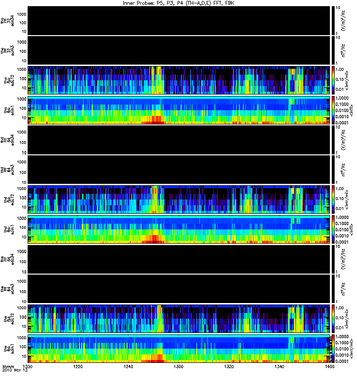
Task: Click the black color bar of thd fff scm3
Action: point(333,170)
